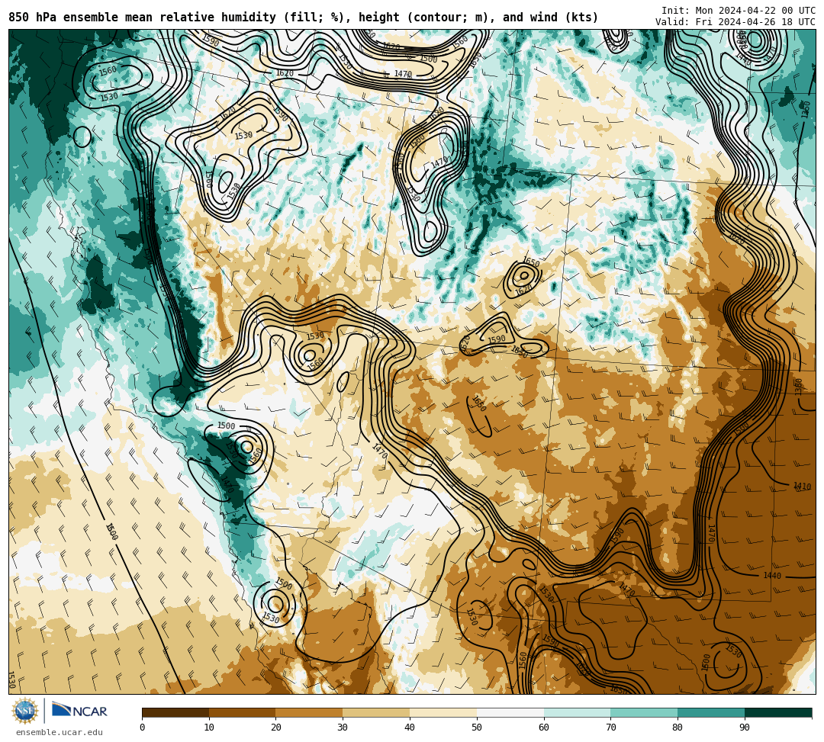
Task: Click the 60-70 pale teal colorbar segment
Action: (577, 712)
